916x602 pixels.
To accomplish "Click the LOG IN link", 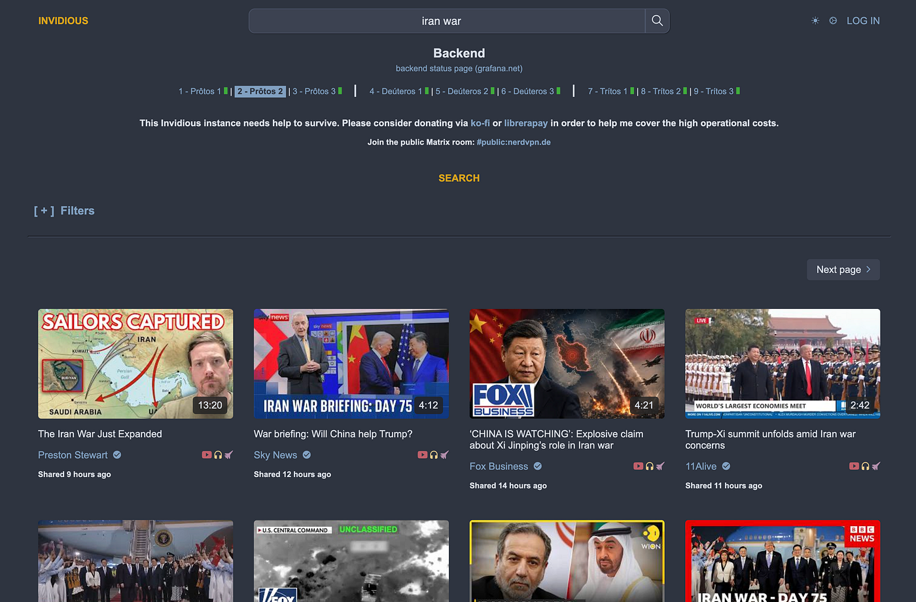I will (863, 21).
